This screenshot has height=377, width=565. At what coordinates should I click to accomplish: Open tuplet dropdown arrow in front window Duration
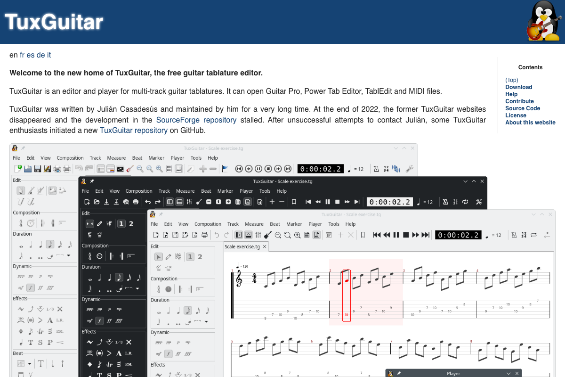pos(206,321)
